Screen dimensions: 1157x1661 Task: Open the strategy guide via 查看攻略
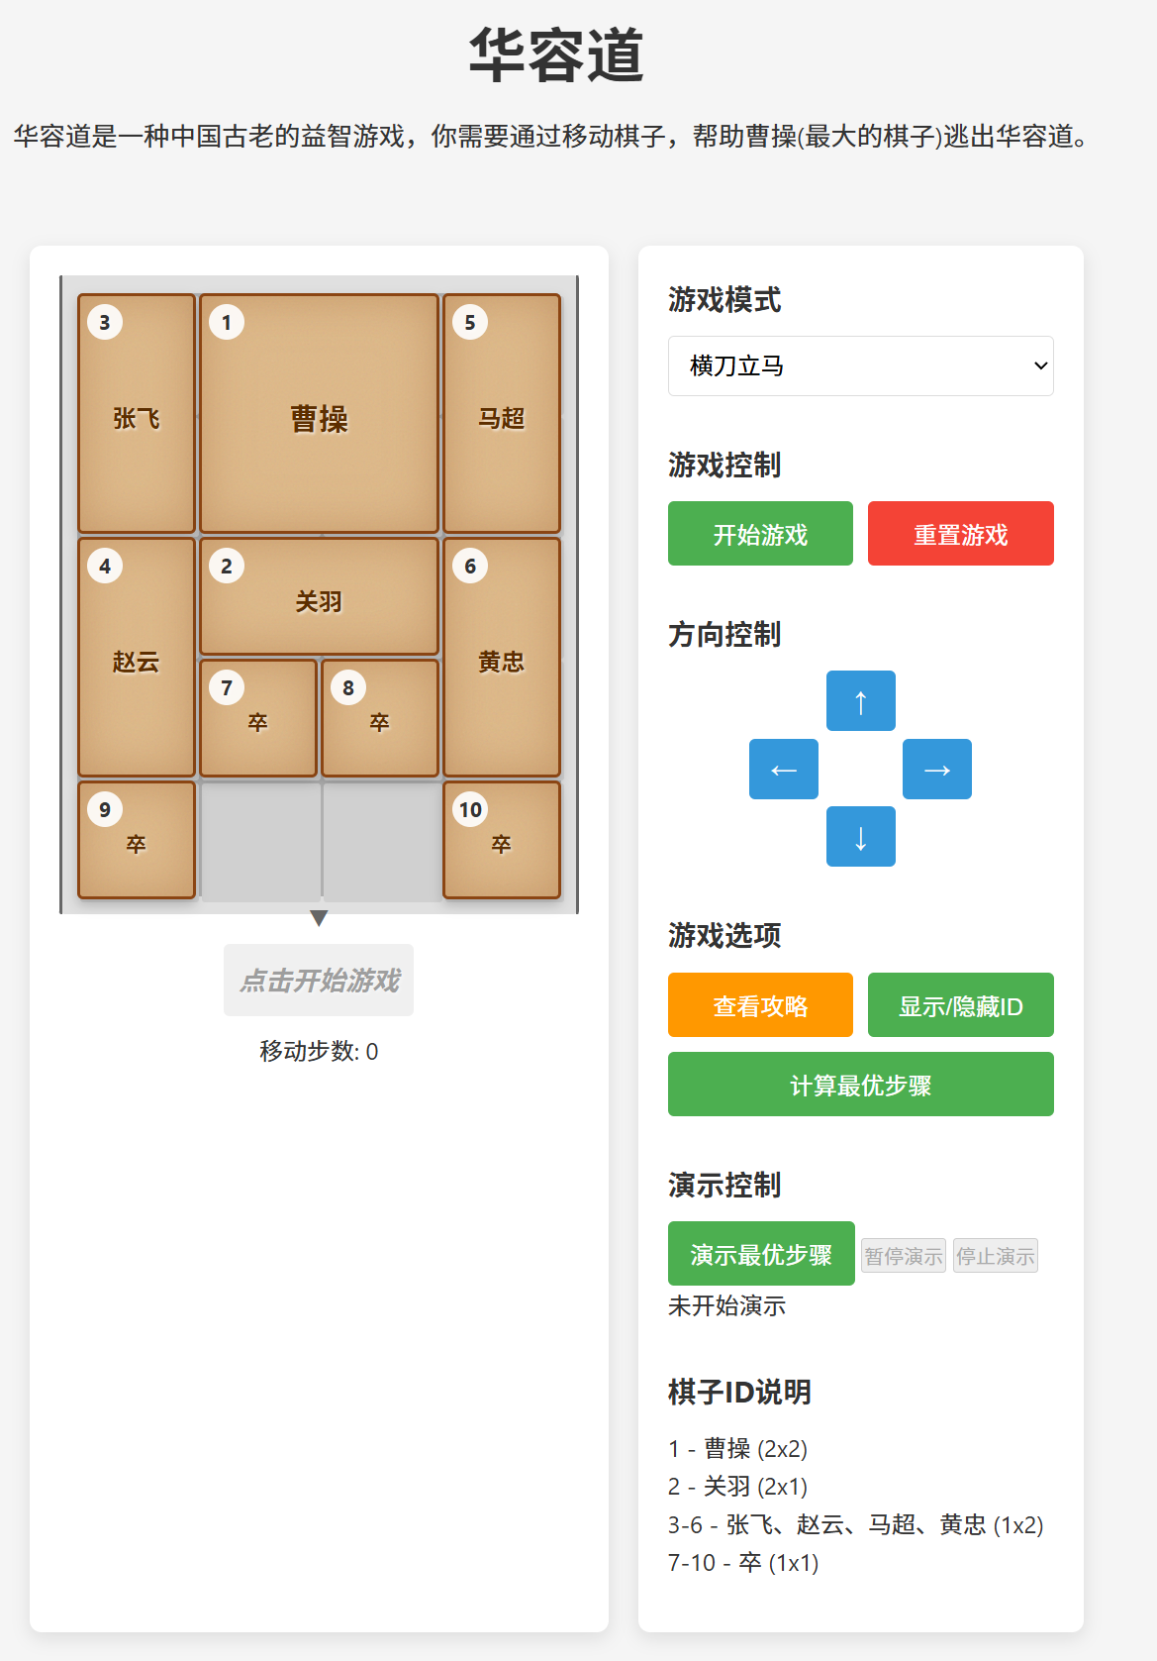click(x=759, y=1004)
